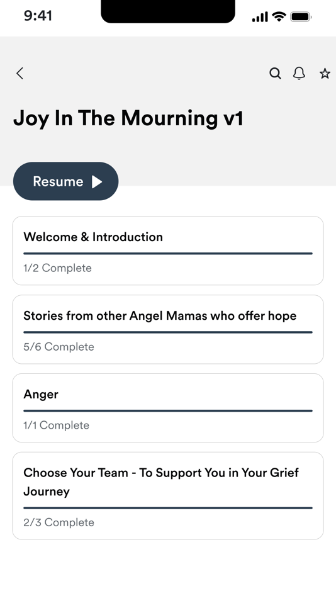The image size is (336, 598).
Task: Tap the back arrow icon
Action: pos(20,73)
